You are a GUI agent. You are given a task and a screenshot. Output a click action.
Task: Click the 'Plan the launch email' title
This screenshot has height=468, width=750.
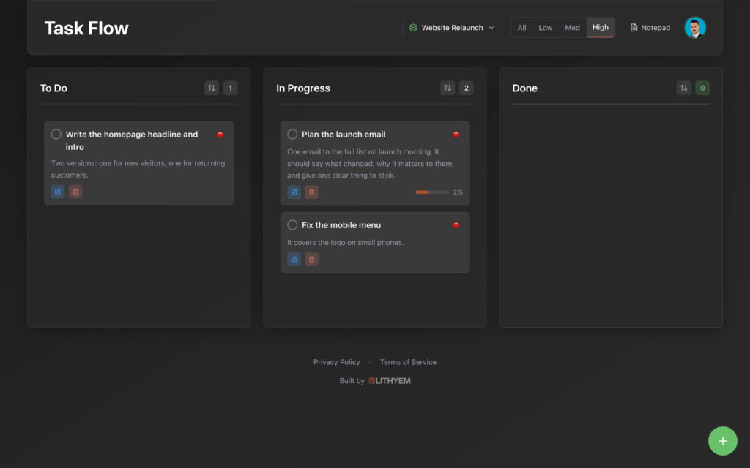(344, 135)
